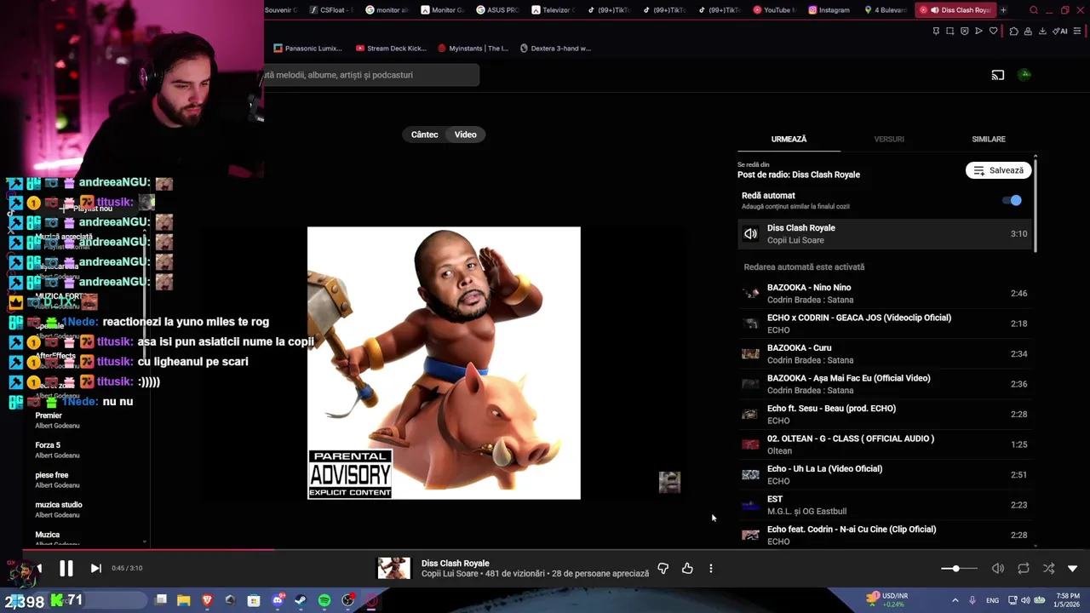Viewport: 1090px width, 613px height.
Task: Open Discord from the taskbar
Action: click(x=278, y=600)
